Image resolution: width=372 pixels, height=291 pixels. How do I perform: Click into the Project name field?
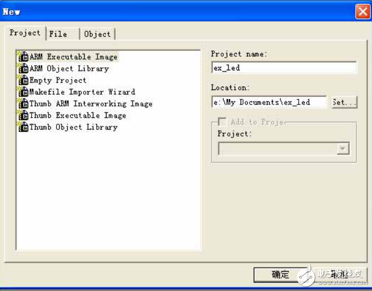284,68
